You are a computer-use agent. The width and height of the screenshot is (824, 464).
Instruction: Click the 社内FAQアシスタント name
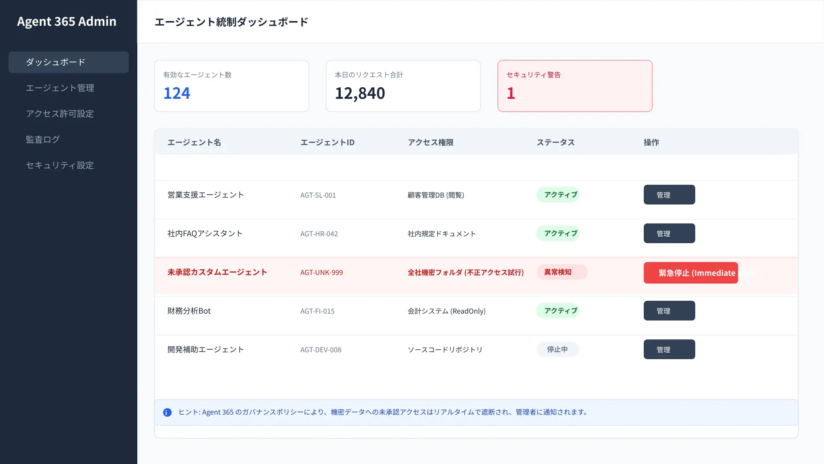click(x=205, y=233)
